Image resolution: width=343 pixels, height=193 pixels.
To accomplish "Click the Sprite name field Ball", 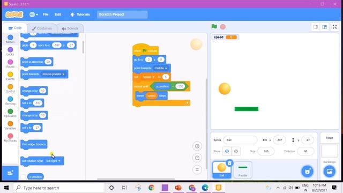I will (241, 140).
